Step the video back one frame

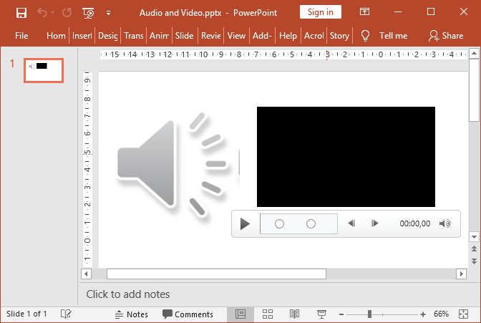click(x=351, y=223)
